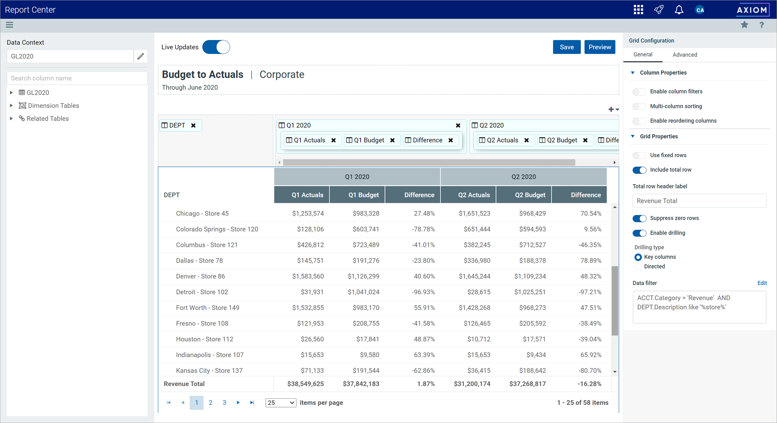Click the column builder horizontal scrollbar
The width and height of the screenshot is (777, 423).
tap(429, 163)
